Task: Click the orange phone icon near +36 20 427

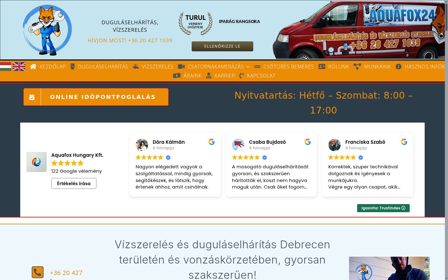Action: point(38,272)
